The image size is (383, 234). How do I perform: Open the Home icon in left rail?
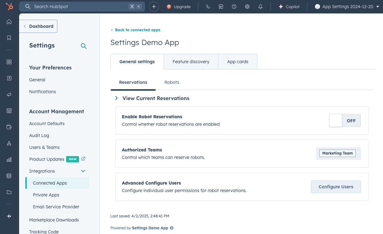click(x=9, y=22)
